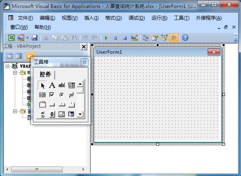Select the TabStrip control tool
This screenshot has width=241, height=176.
click(x=62, y=105)
